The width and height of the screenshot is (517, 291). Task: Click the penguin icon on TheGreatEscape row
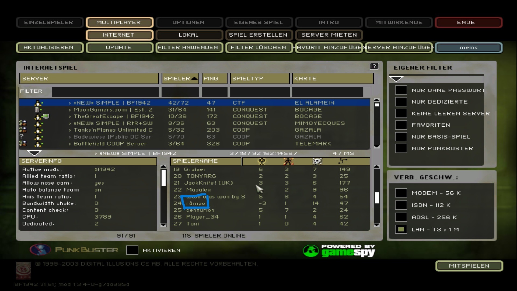point(38,117)
